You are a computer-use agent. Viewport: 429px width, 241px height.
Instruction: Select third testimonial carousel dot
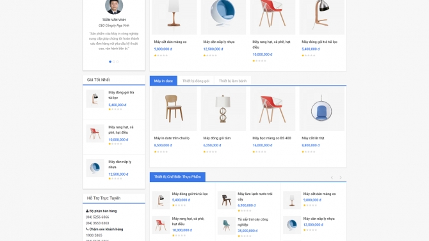[117, 62]
